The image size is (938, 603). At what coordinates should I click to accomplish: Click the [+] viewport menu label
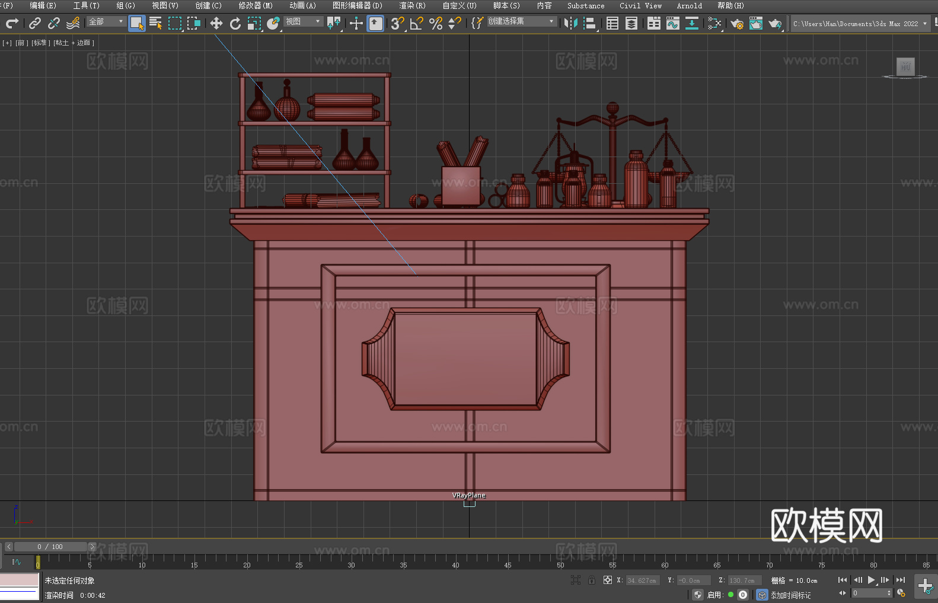click(x=7, y=43)
